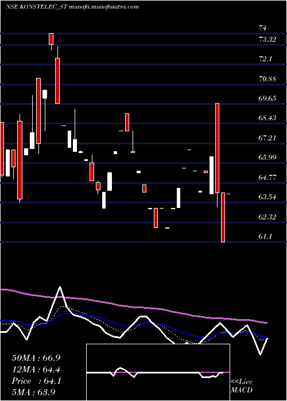Image resolution: width=287 pixels, height=401 pixels.
Task: Click the price label 70.88
Action: 267,79
